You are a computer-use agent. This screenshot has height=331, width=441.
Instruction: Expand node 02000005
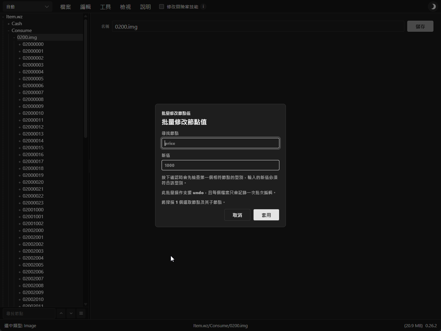tap(20, 79)
